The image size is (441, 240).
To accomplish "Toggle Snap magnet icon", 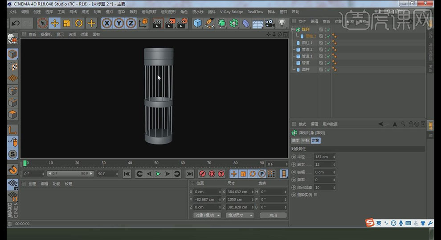I will [x=12, y=169].
